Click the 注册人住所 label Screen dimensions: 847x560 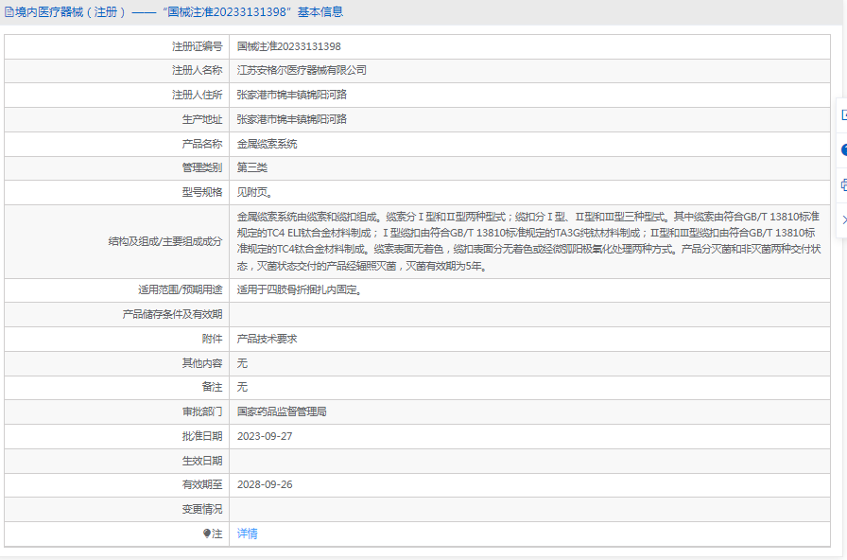point(198,95)
